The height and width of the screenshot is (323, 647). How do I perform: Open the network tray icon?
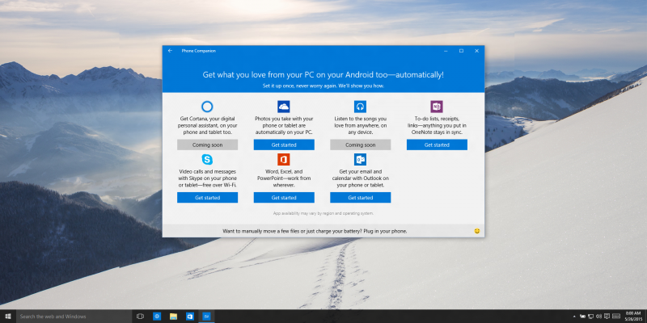591,317
